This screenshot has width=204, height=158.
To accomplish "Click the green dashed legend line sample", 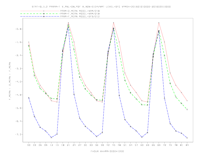I will (40, 14).
